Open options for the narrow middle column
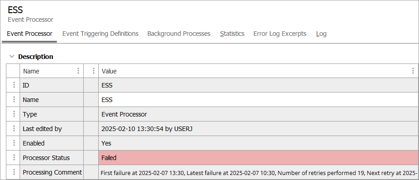 94,71
